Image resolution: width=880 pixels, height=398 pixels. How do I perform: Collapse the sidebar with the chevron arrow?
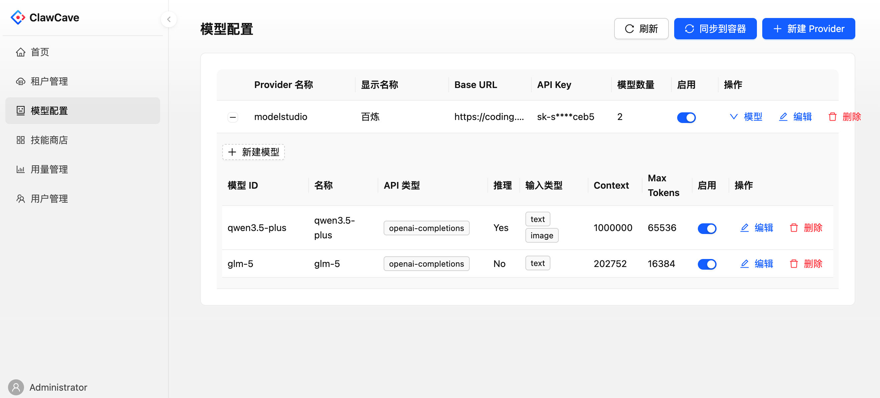coord(168,19)
